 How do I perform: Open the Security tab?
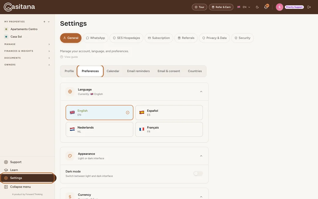click(x=242, y=38)
